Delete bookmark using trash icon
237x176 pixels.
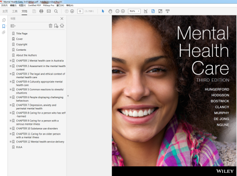pyautogui.click(x=51, y=26)
